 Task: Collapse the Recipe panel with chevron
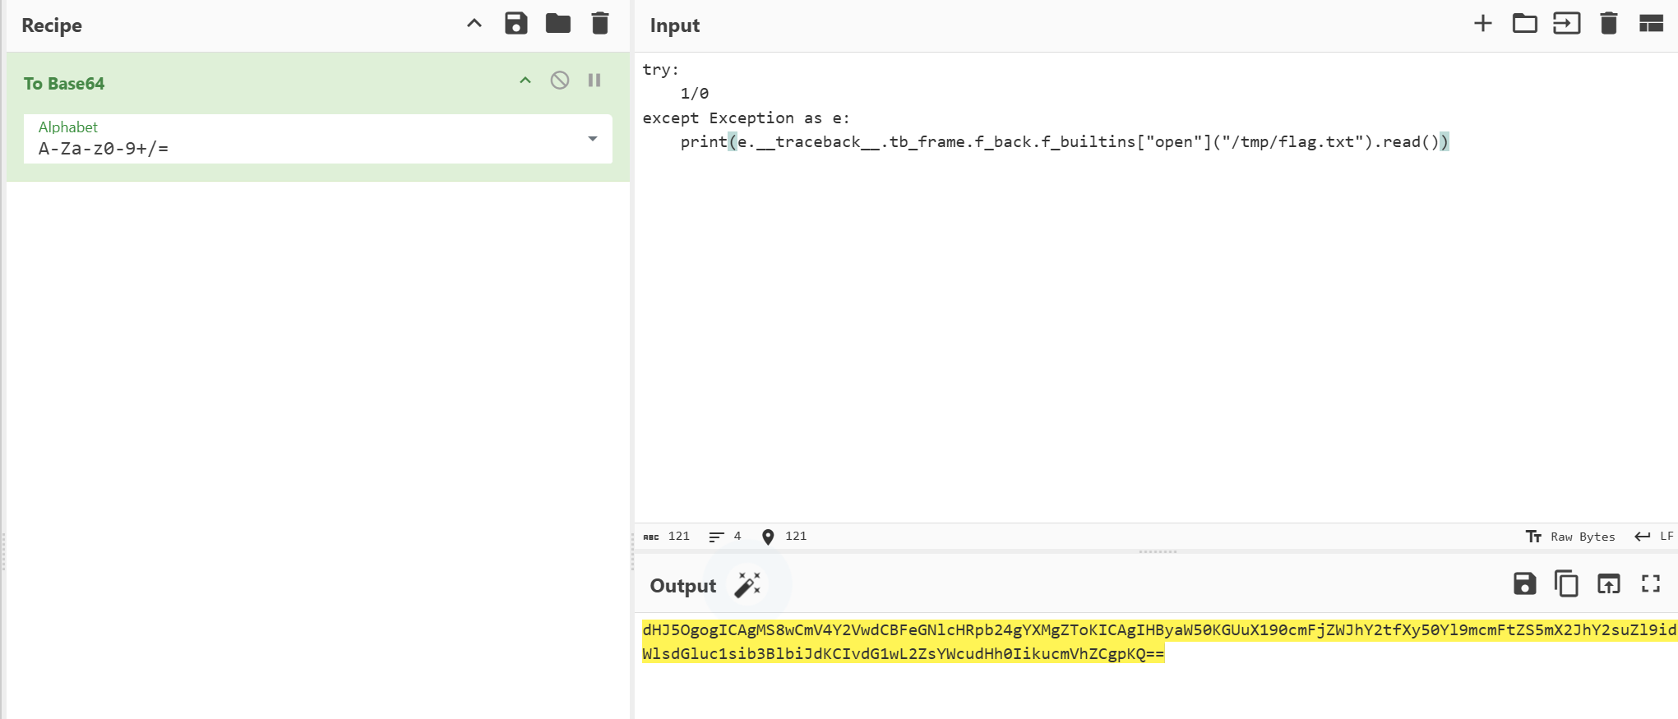[474, 24]
